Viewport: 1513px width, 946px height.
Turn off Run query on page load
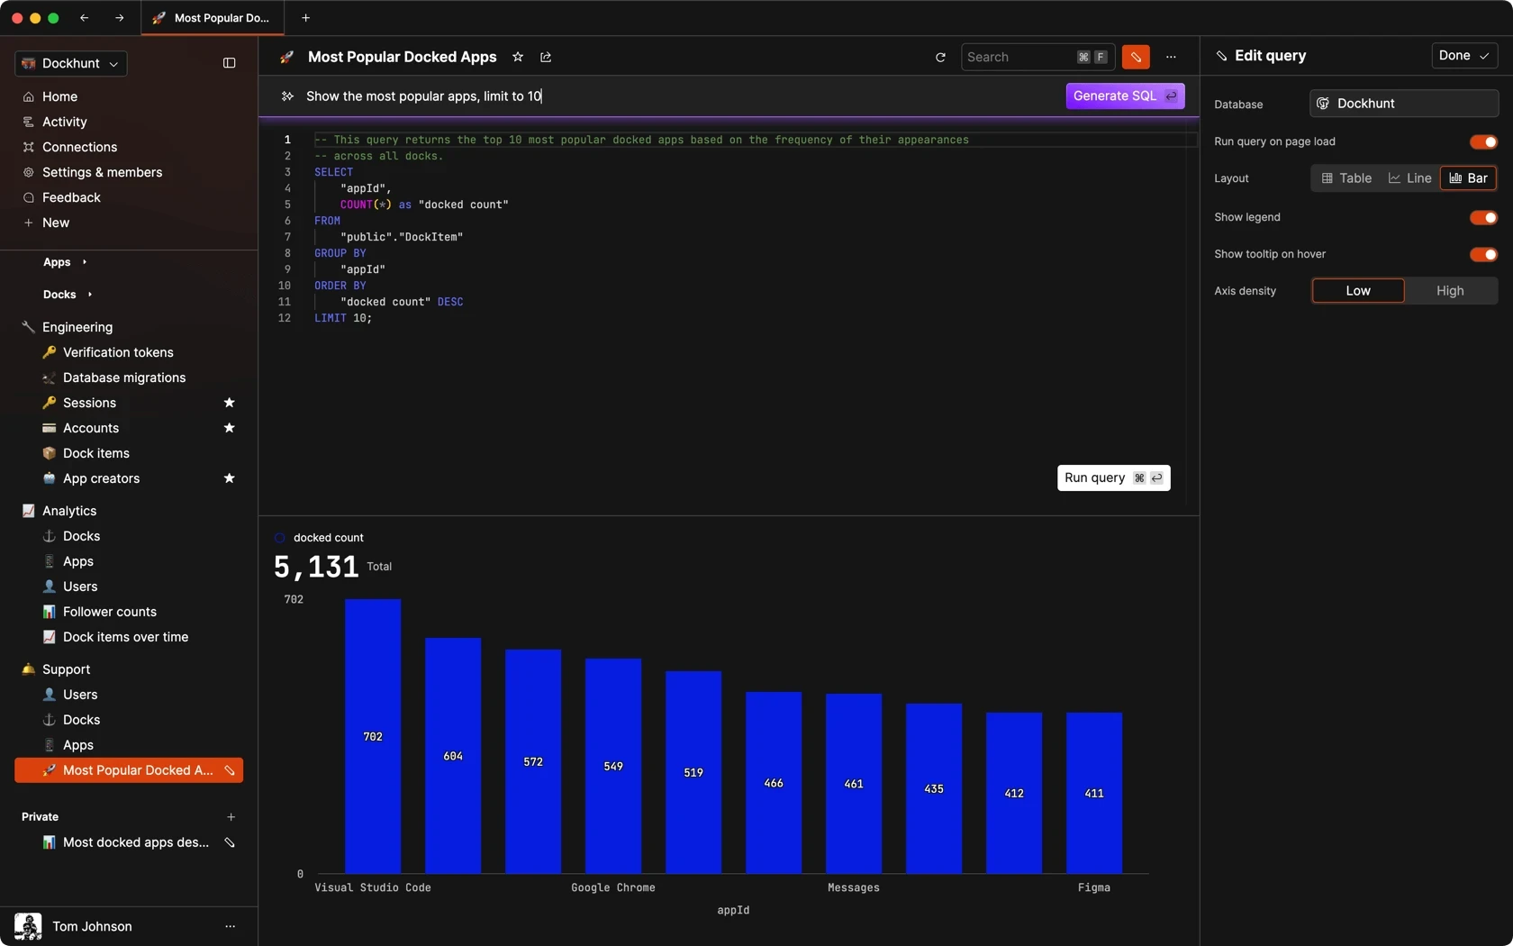1483,141
